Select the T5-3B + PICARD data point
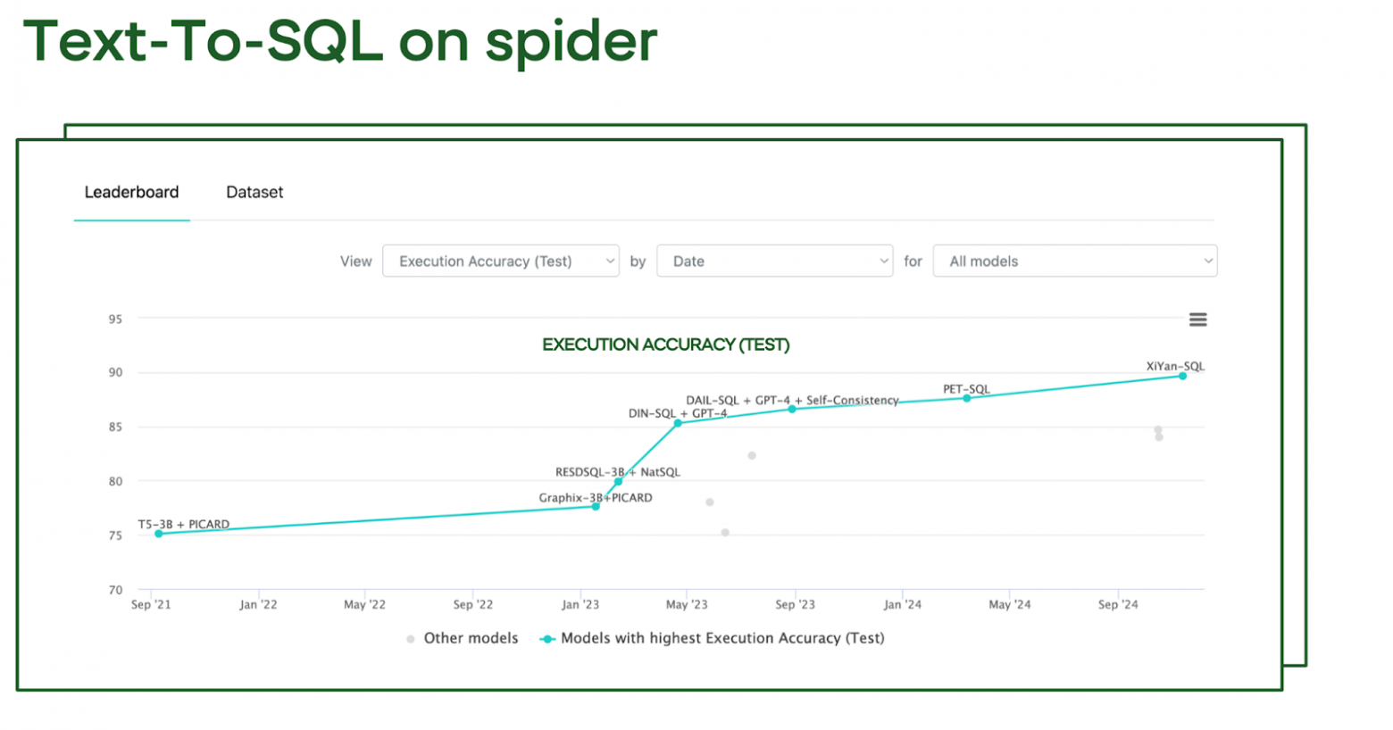This screenshot has width=1393, height=730. [x=159, y=534]
